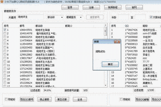Enable left panel 带昵称 checkbox
The height and width of the screenshot is (107, 161).
[6, 99]
